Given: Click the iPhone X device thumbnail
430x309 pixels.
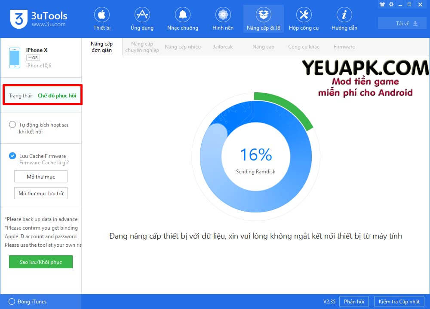Looking at the screenshot, I should [15, 58].
